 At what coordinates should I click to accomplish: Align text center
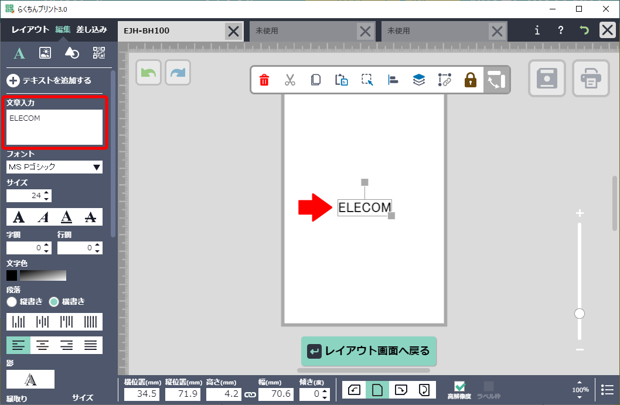coord(43,345)
